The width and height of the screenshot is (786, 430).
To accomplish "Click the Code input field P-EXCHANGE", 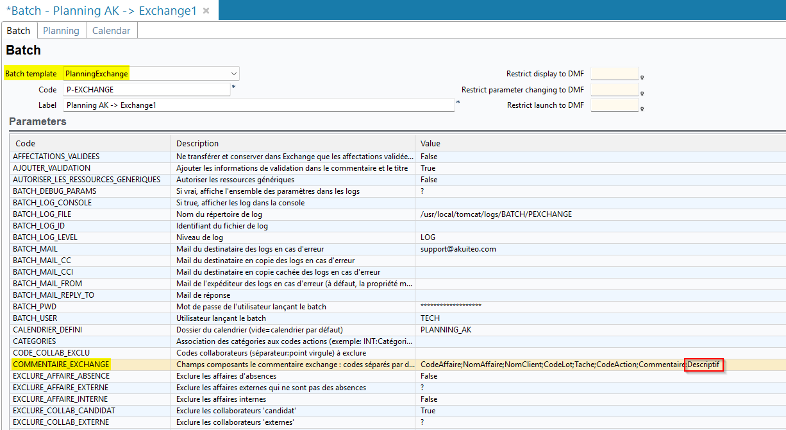I will (146, 90).
